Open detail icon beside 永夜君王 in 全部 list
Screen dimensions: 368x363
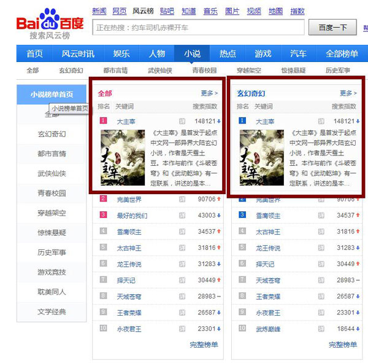coord(182,329)
